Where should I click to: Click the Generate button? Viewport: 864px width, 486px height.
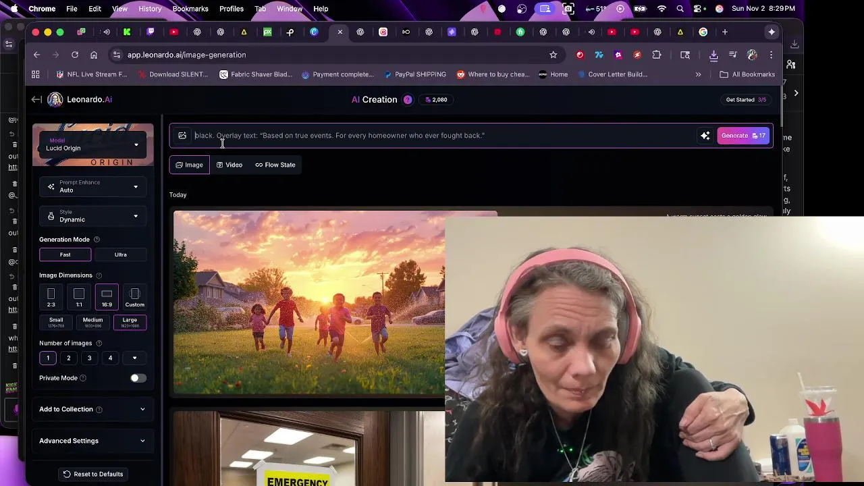pyautogui.click(x=743, y=136)
